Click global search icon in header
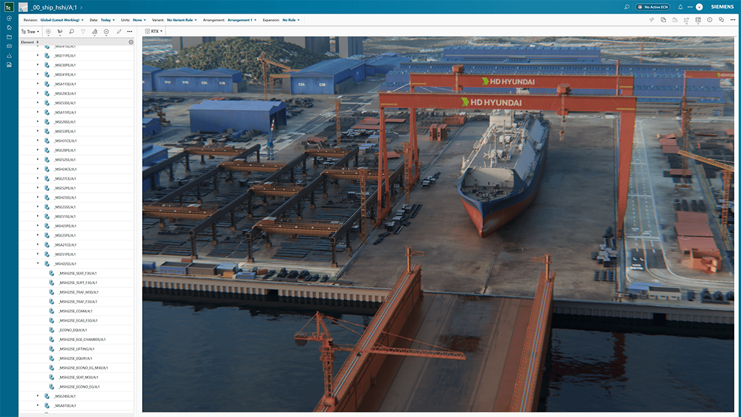The height and width of the screenshot is (417, 741). (627, 7)
